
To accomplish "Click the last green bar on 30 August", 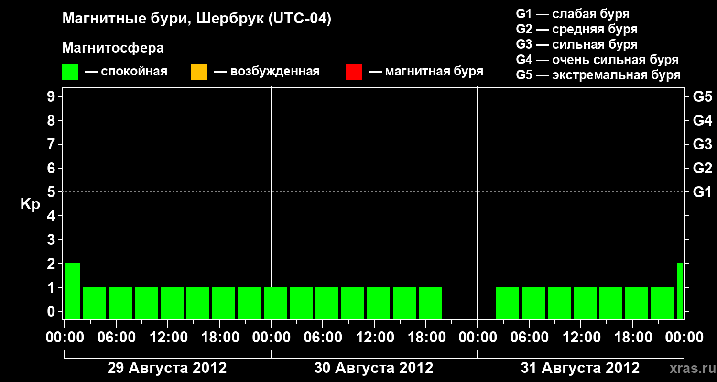I will [x=430, y=303].
